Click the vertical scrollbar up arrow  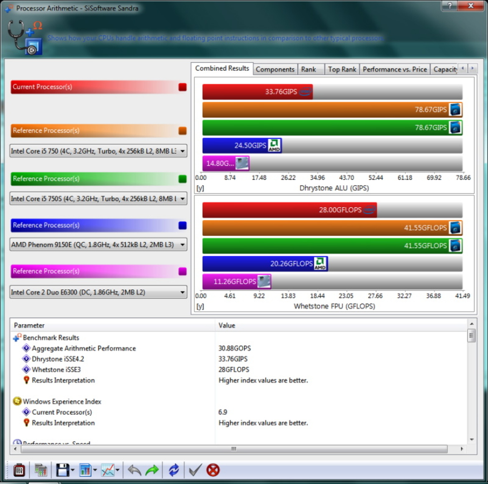click(x=472, y=324)
